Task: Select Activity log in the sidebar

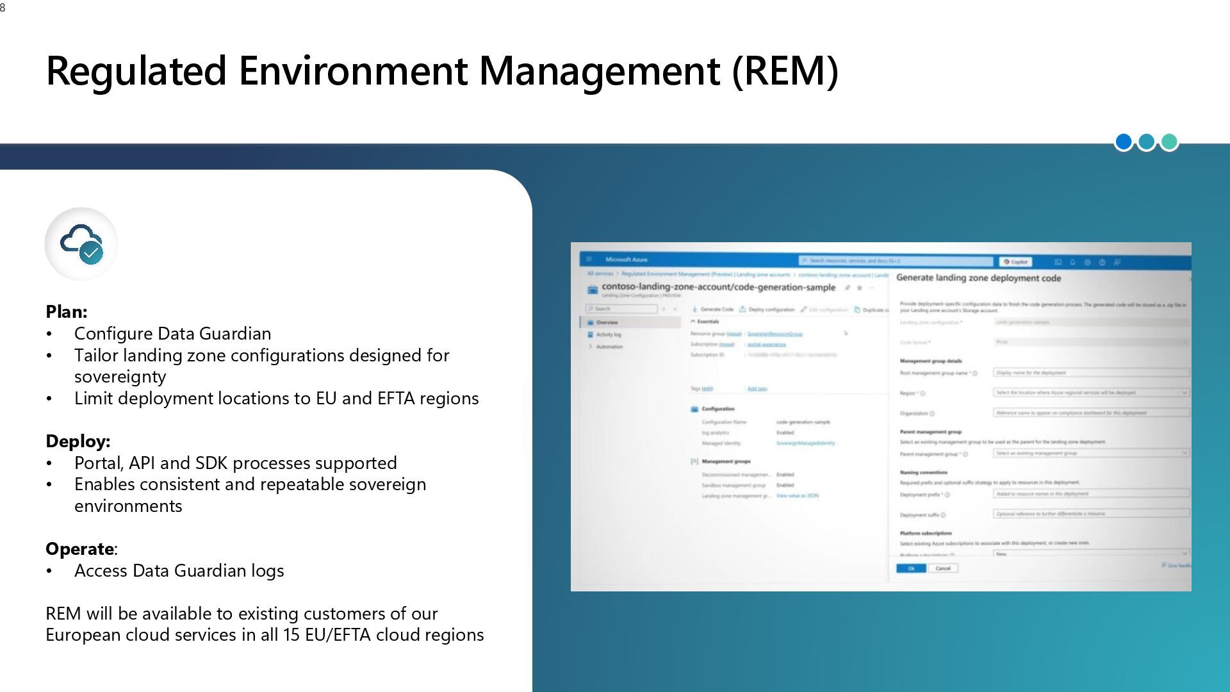Action: pyautogui.click(x=608, y=334)
